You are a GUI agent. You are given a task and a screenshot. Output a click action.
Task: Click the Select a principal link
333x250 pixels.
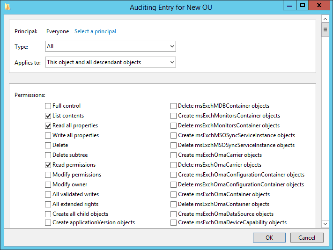click(x=95, y=31)
